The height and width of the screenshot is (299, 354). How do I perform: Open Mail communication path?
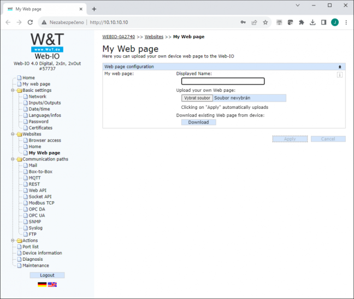[33, 165]
